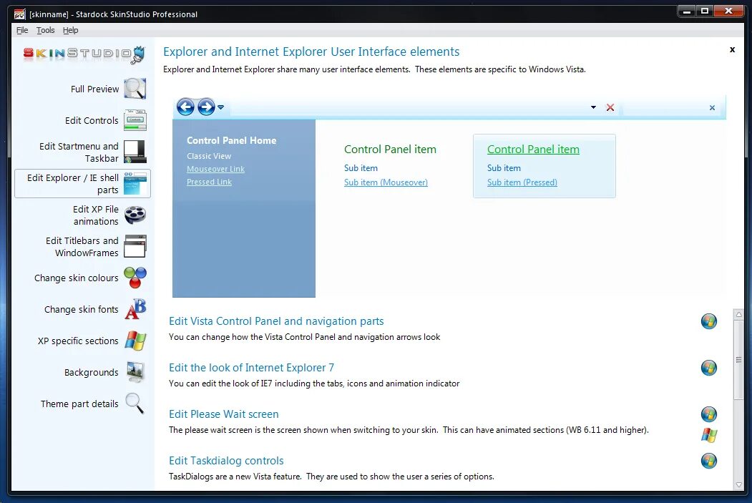752x503 pixels.
Task: Click the application icon in title bar
Action: click(19, 14)
